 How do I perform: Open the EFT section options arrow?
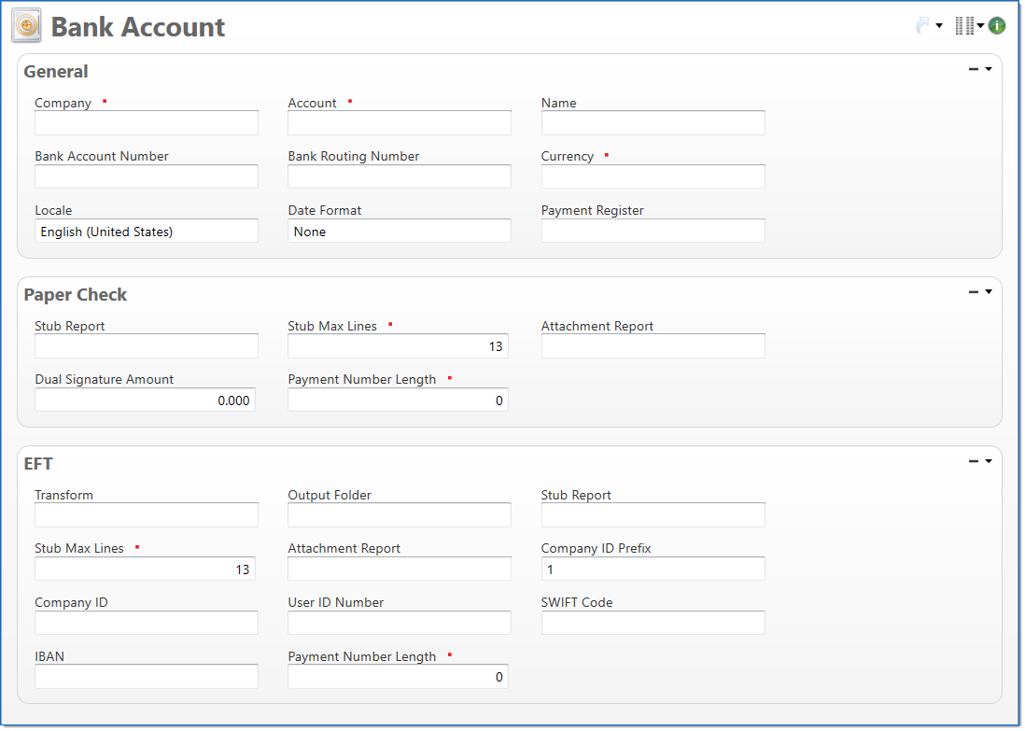click(x=989, y=461)
